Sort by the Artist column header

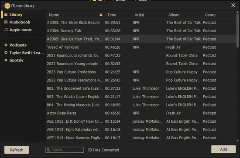(x=139, y=15)
